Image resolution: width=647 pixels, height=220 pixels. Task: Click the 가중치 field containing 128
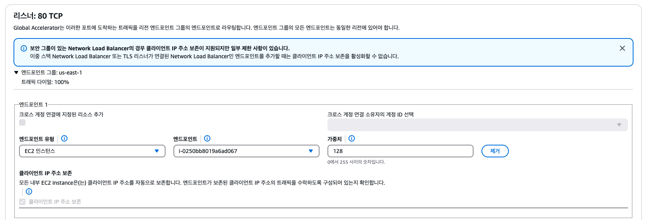pos(401,151)
